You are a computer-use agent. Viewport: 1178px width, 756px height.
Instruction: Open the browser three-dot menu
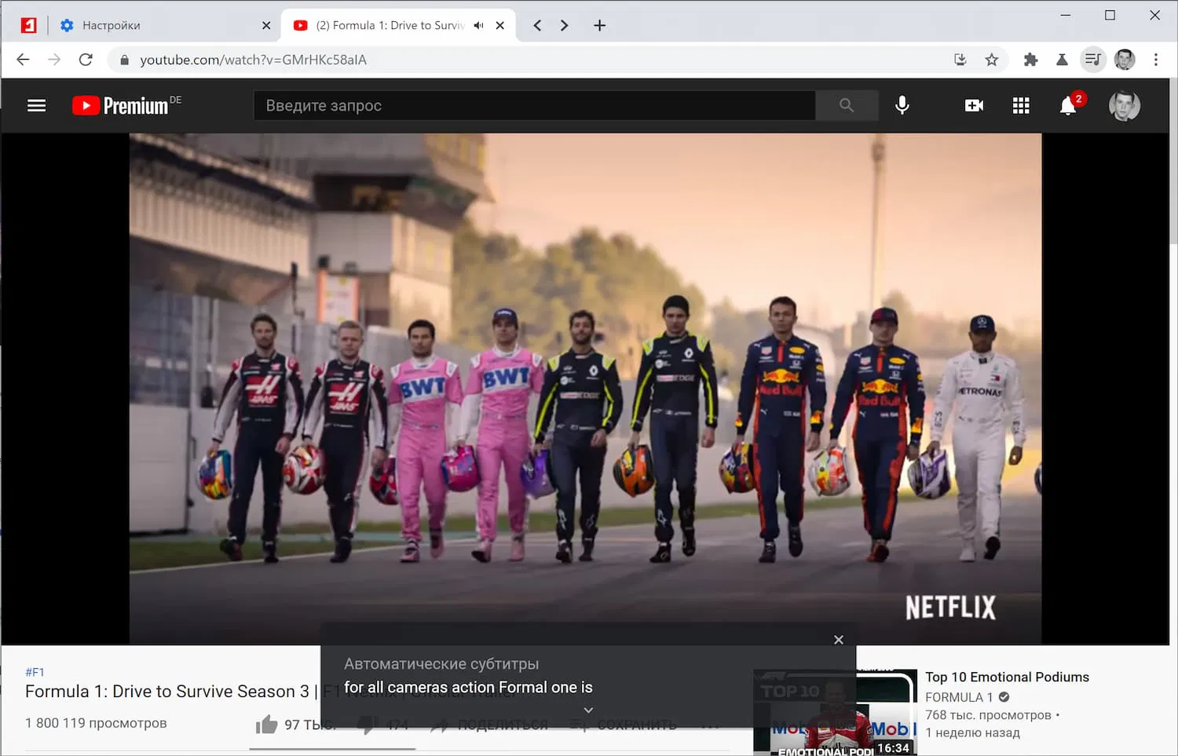click(1155, 60)
